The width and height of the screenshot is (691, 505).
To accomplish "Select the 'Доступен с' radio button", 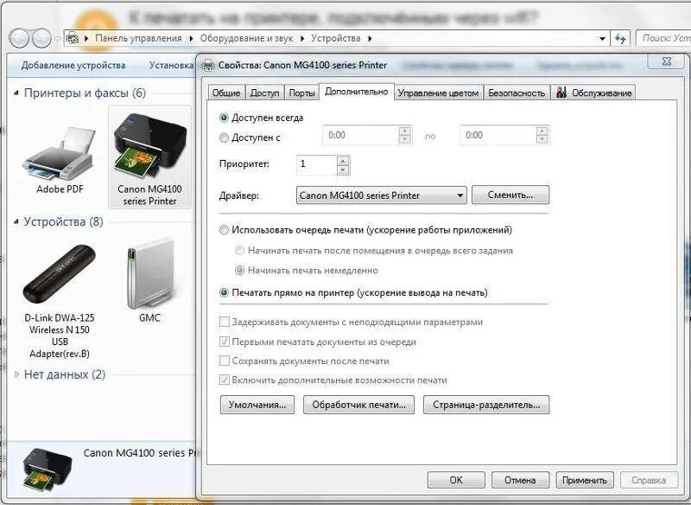I will pos(224,137).
